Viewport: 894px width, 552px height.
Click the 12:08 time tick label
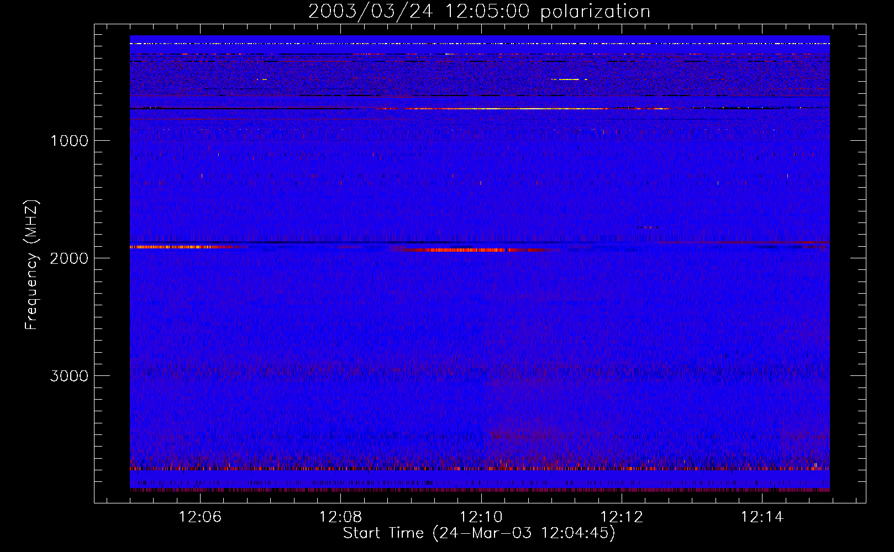click(x=340, y=517)
